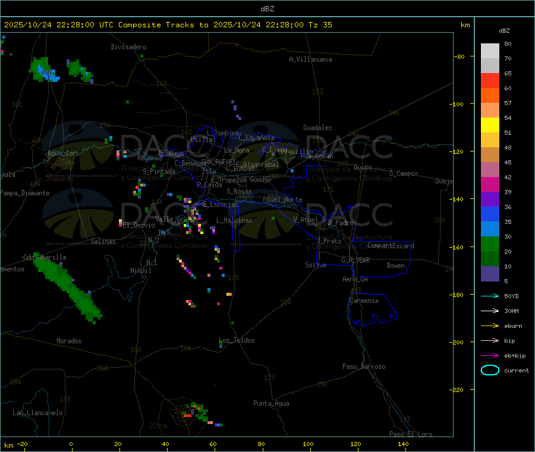Click the CompantEscard map label

391,246
